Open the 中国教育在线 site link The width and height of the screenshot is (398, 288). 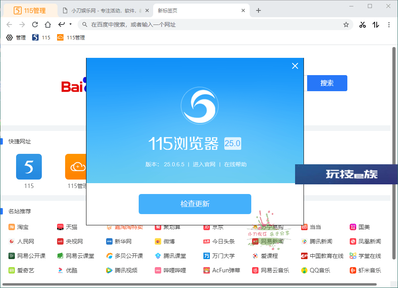[x=322, y=256]
